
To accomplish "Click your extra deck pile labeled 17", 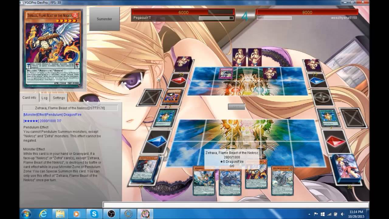I will [145, 169].
